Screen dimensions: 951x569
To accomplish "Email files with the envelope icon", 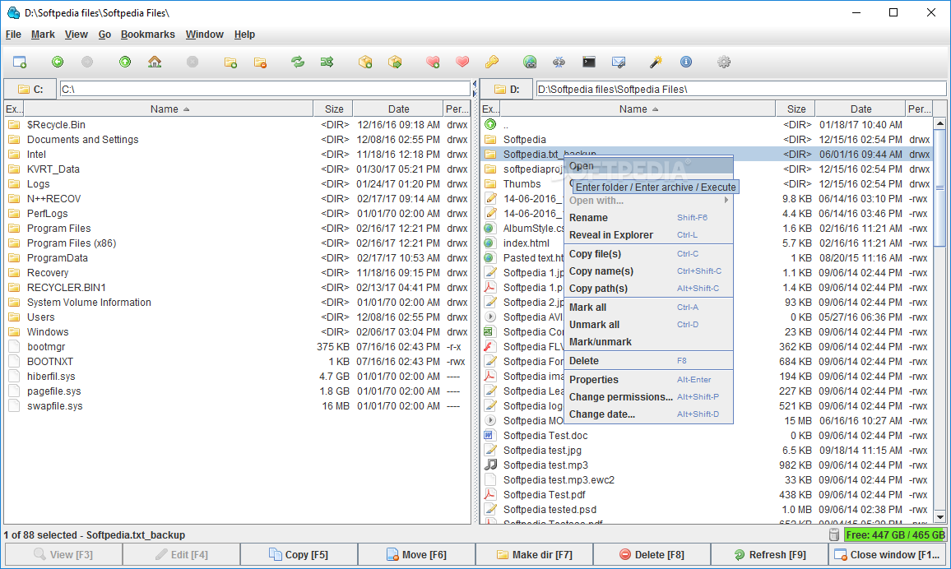I will click(x=619, y=62).
